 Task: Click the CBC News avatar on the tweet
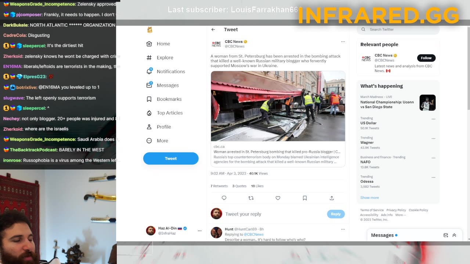point(216,44)
